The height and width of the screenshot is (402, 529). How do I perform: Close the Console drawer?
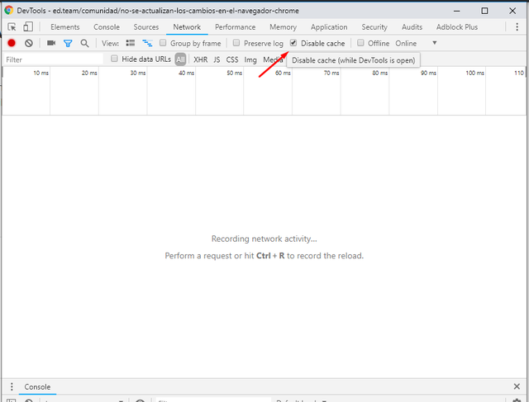pyautogui.click(x=517, y=386)
